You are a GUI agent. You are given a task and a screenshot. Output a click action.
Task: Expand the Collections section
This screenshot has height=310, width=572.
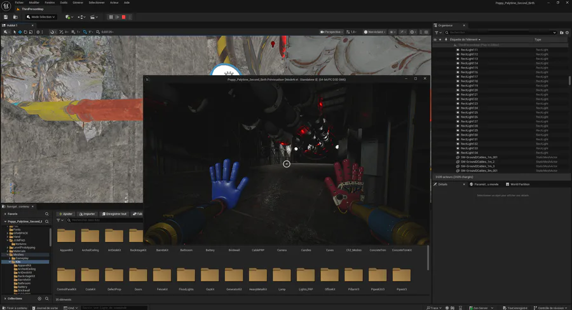click(5, 299)
